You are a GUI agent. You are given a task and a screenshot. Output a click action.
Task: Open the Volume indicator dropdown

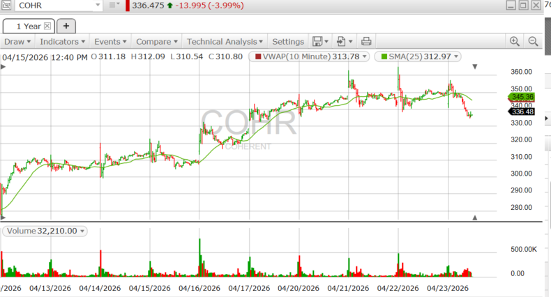click(82, 231)
